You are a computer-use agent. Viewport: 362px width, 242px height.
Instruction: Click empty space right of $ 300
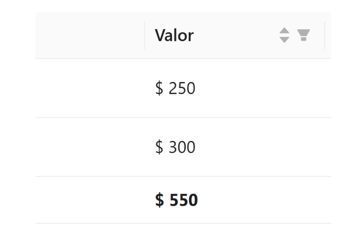262,147
